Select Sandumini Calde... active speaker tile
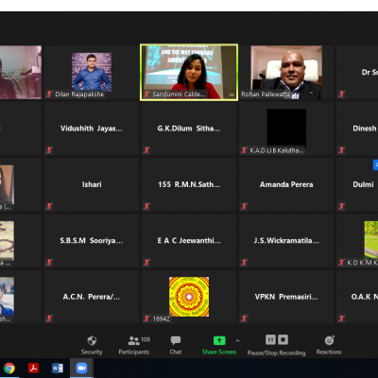This screenshot has width=378, height=378. click(x=189, y=72)
